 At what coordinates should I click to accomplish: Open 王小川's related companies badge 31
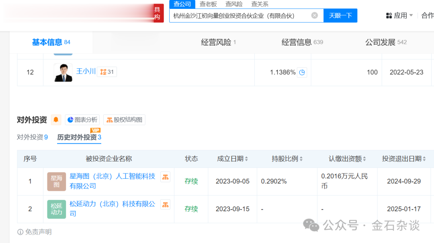[107, 72]
